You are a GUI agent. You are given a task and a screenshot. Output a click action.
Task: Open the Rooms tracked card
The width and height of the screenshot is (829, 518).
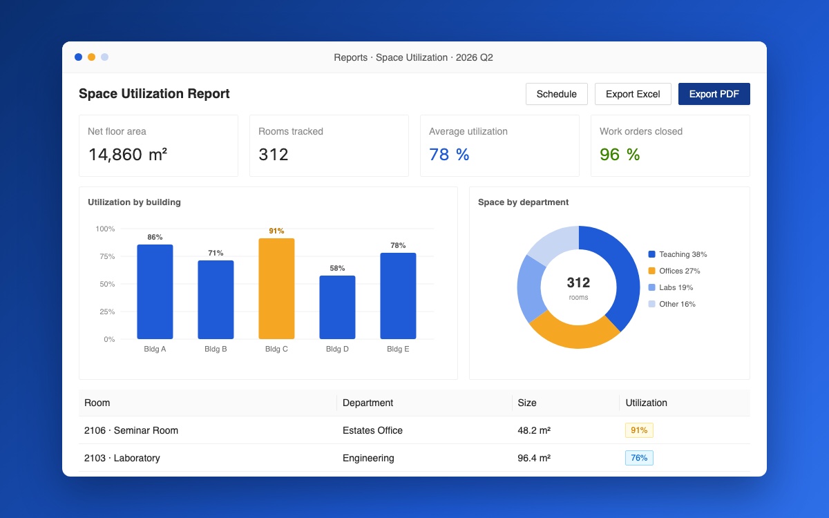pos(329,146)
